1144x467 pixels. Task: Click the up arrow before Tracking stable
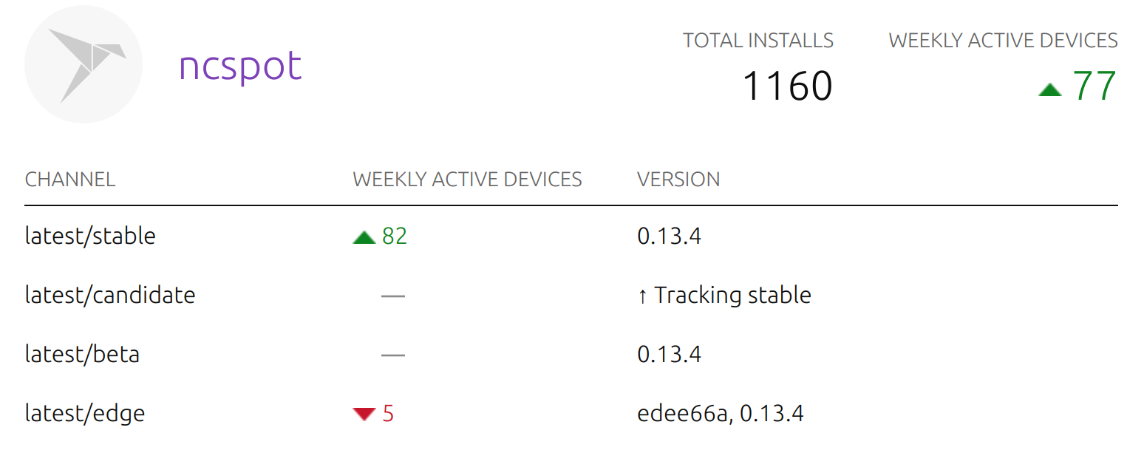point(642,296)
